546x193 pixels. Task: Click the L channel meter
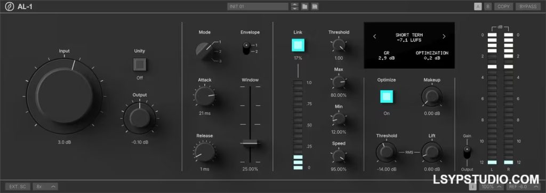[492, 99]
